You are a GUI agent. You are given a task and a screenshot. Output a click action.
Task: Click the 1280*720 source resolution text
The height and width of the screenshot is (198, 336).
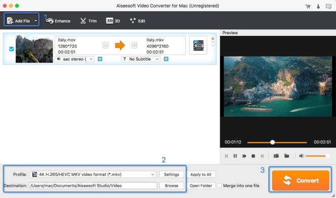click(67, 46)
